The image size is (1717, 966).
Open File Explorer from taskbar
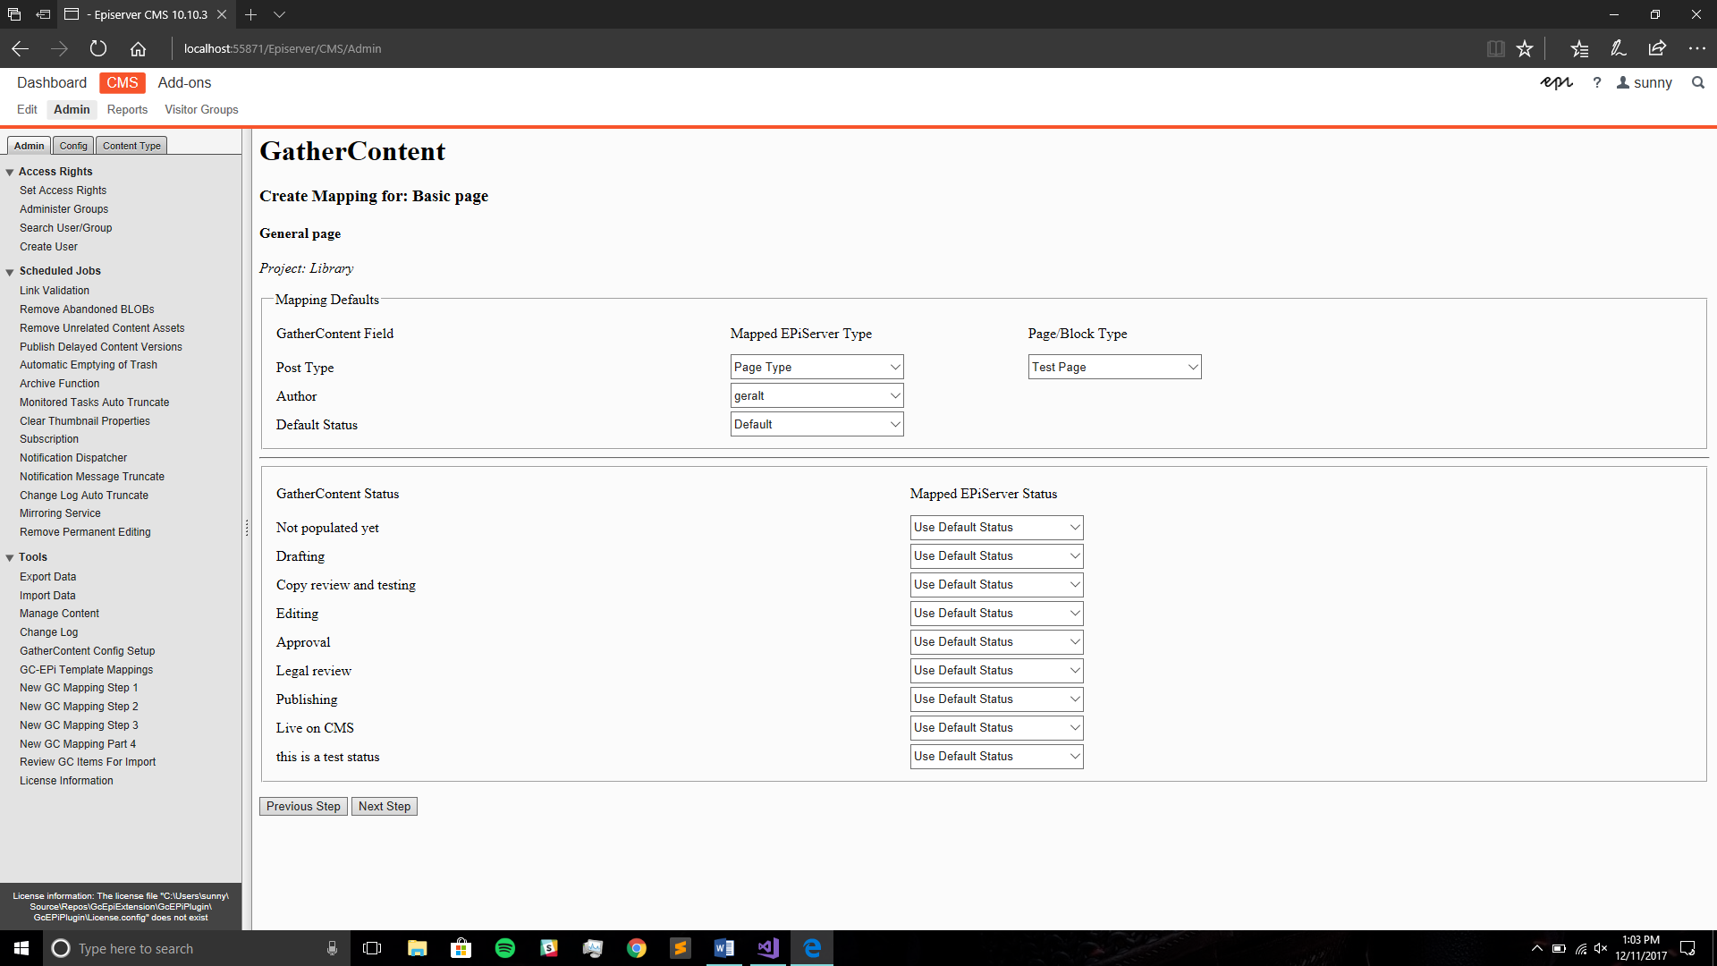click(417, 948)
